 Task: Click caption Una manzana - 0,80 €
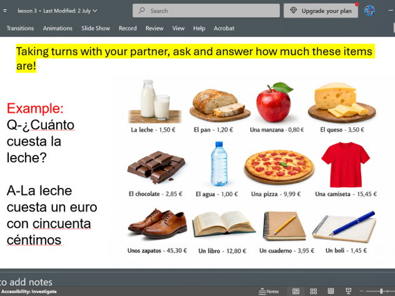coord(277,130)
